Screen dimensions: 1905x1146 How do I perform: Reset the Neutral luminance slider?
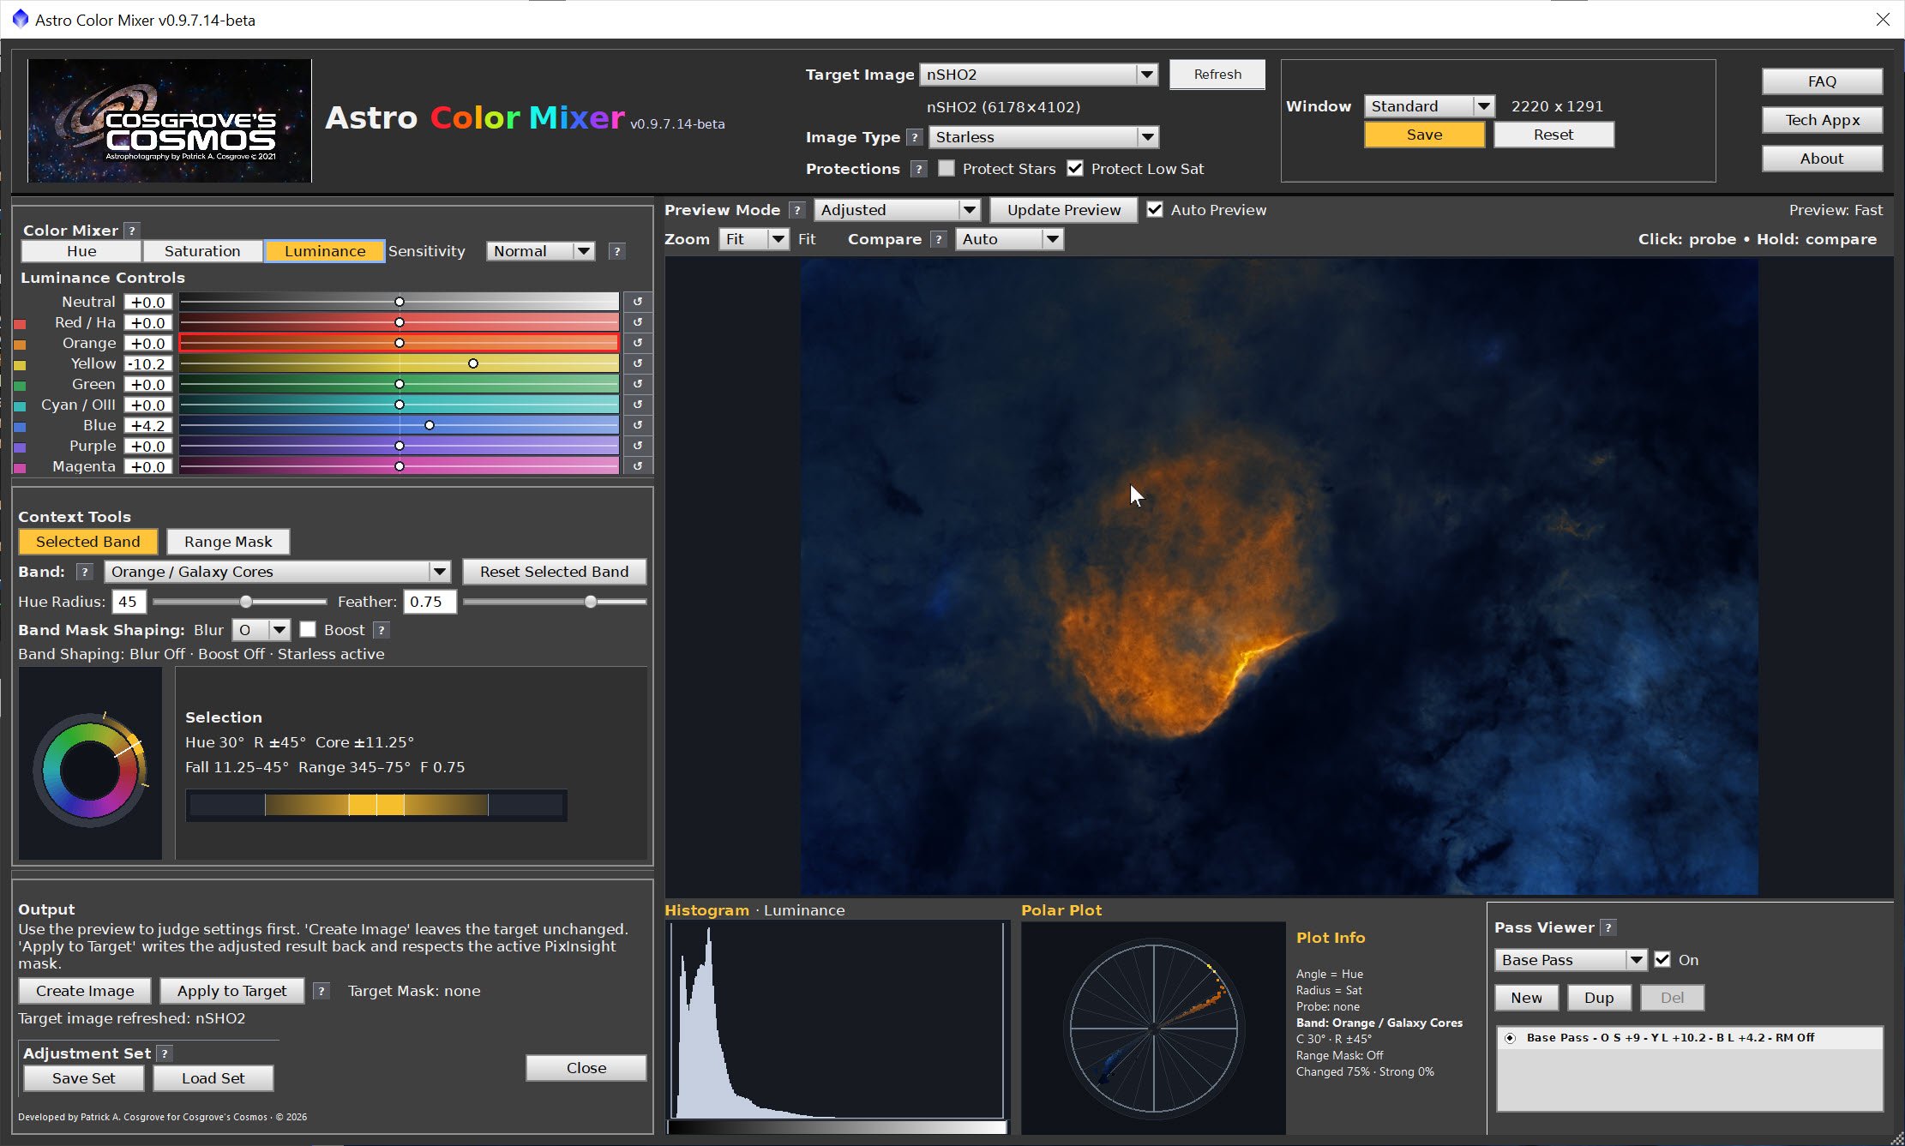pos(637,302)
